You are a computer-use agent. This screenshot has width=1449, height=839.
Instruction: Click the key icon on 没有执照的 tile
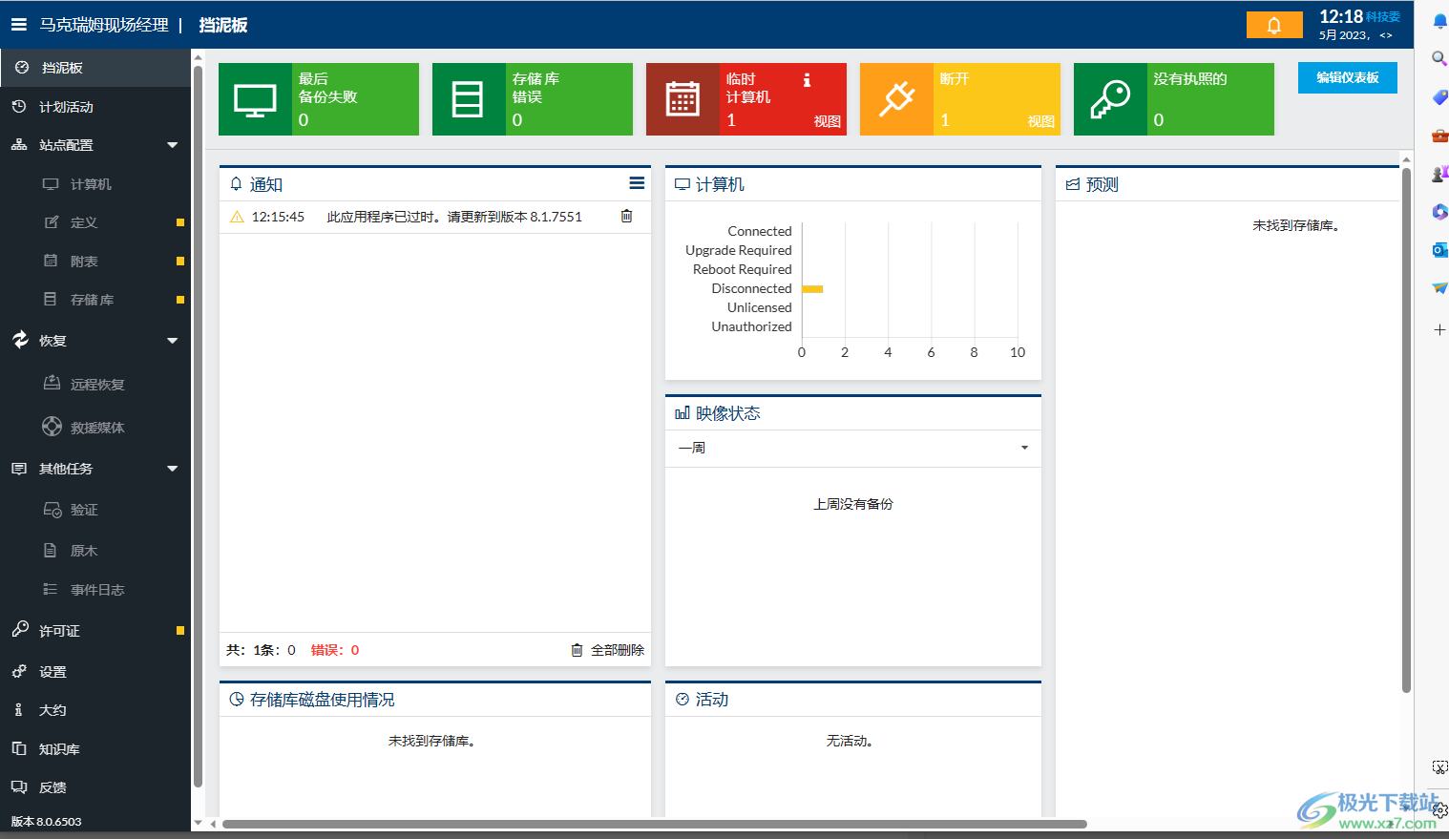[x=1110, y=99]
